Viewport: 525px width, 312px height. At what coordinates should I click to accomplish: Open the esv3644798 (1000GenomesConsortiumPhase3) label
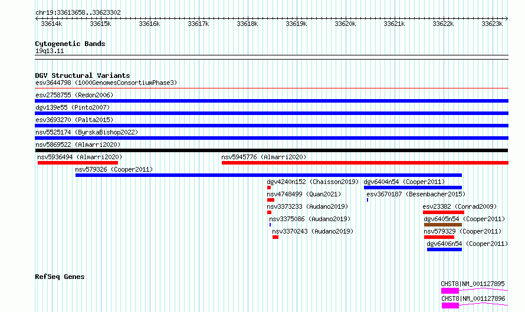tap(106, 83)
